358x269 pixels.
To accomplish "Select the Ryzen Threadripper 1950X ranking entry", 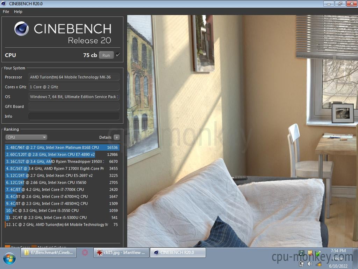I will point(62,161).
